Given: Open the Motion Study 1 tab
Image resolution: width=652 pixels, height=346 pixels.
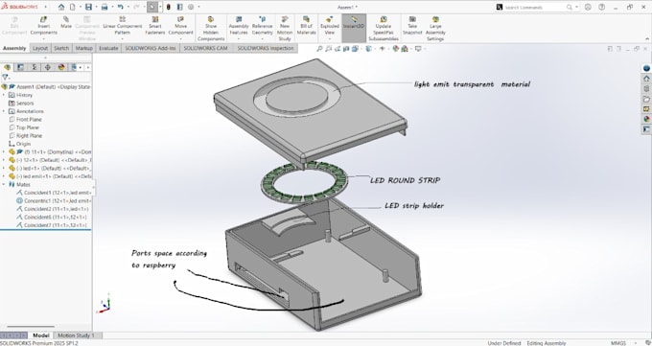Looking at the screenshot, I should (76, 335).
